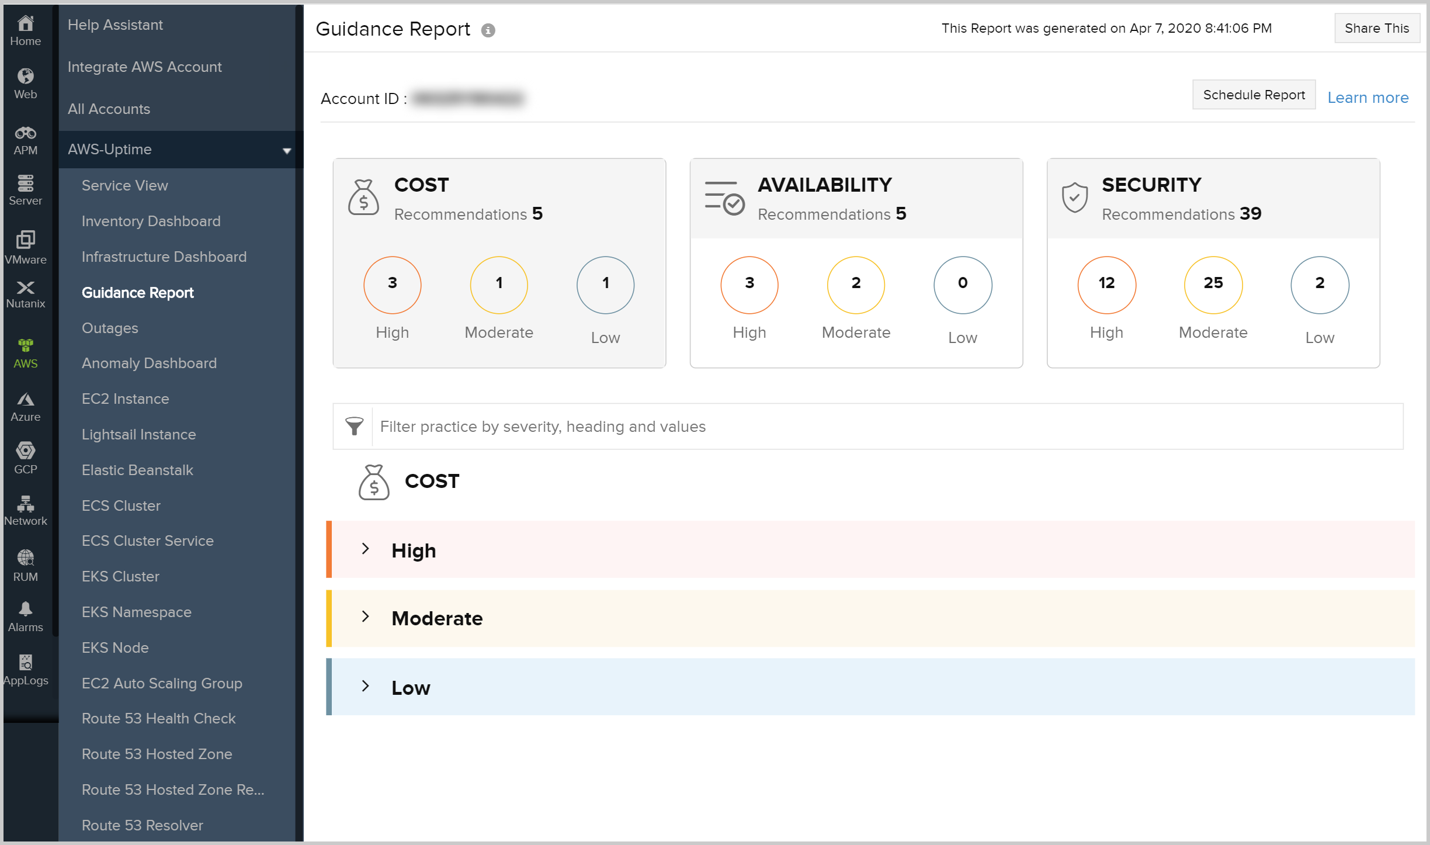
Task: Select Anomaly Dashboard from the menu
Action: (x=149, y=363)
